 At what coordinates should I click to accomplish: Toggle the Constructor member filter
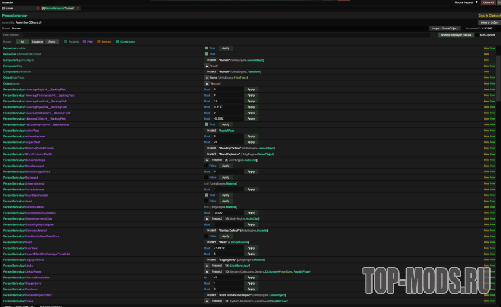(117, 42)
